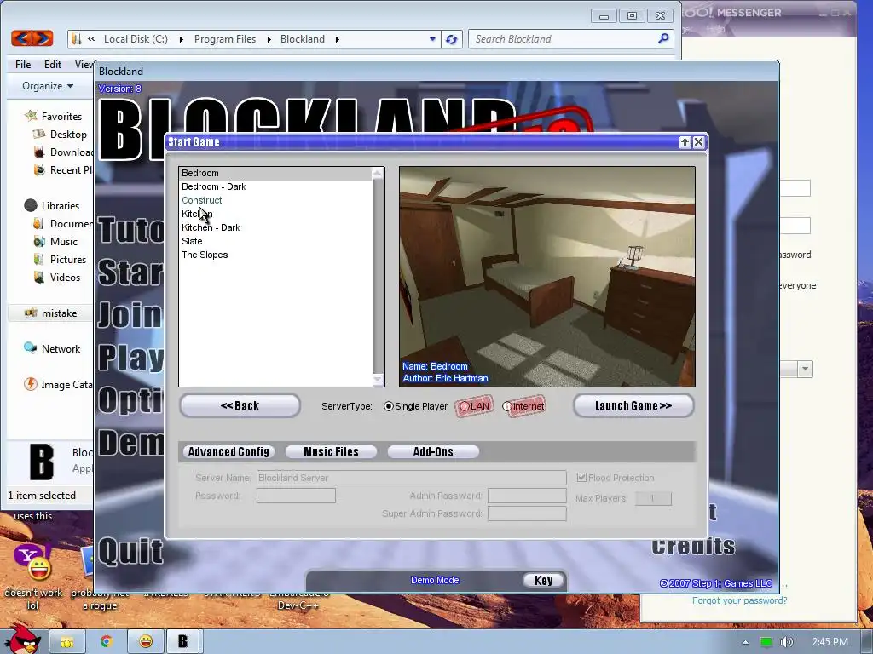
Task: Click the Admin Password field
Action: (x=527, y=496)
